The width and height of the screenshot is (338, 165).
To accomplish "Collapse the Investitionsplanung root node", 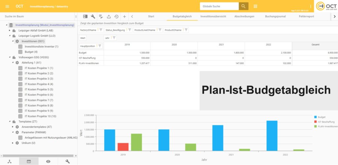I will pyautogui.click(x=7, y=25).
